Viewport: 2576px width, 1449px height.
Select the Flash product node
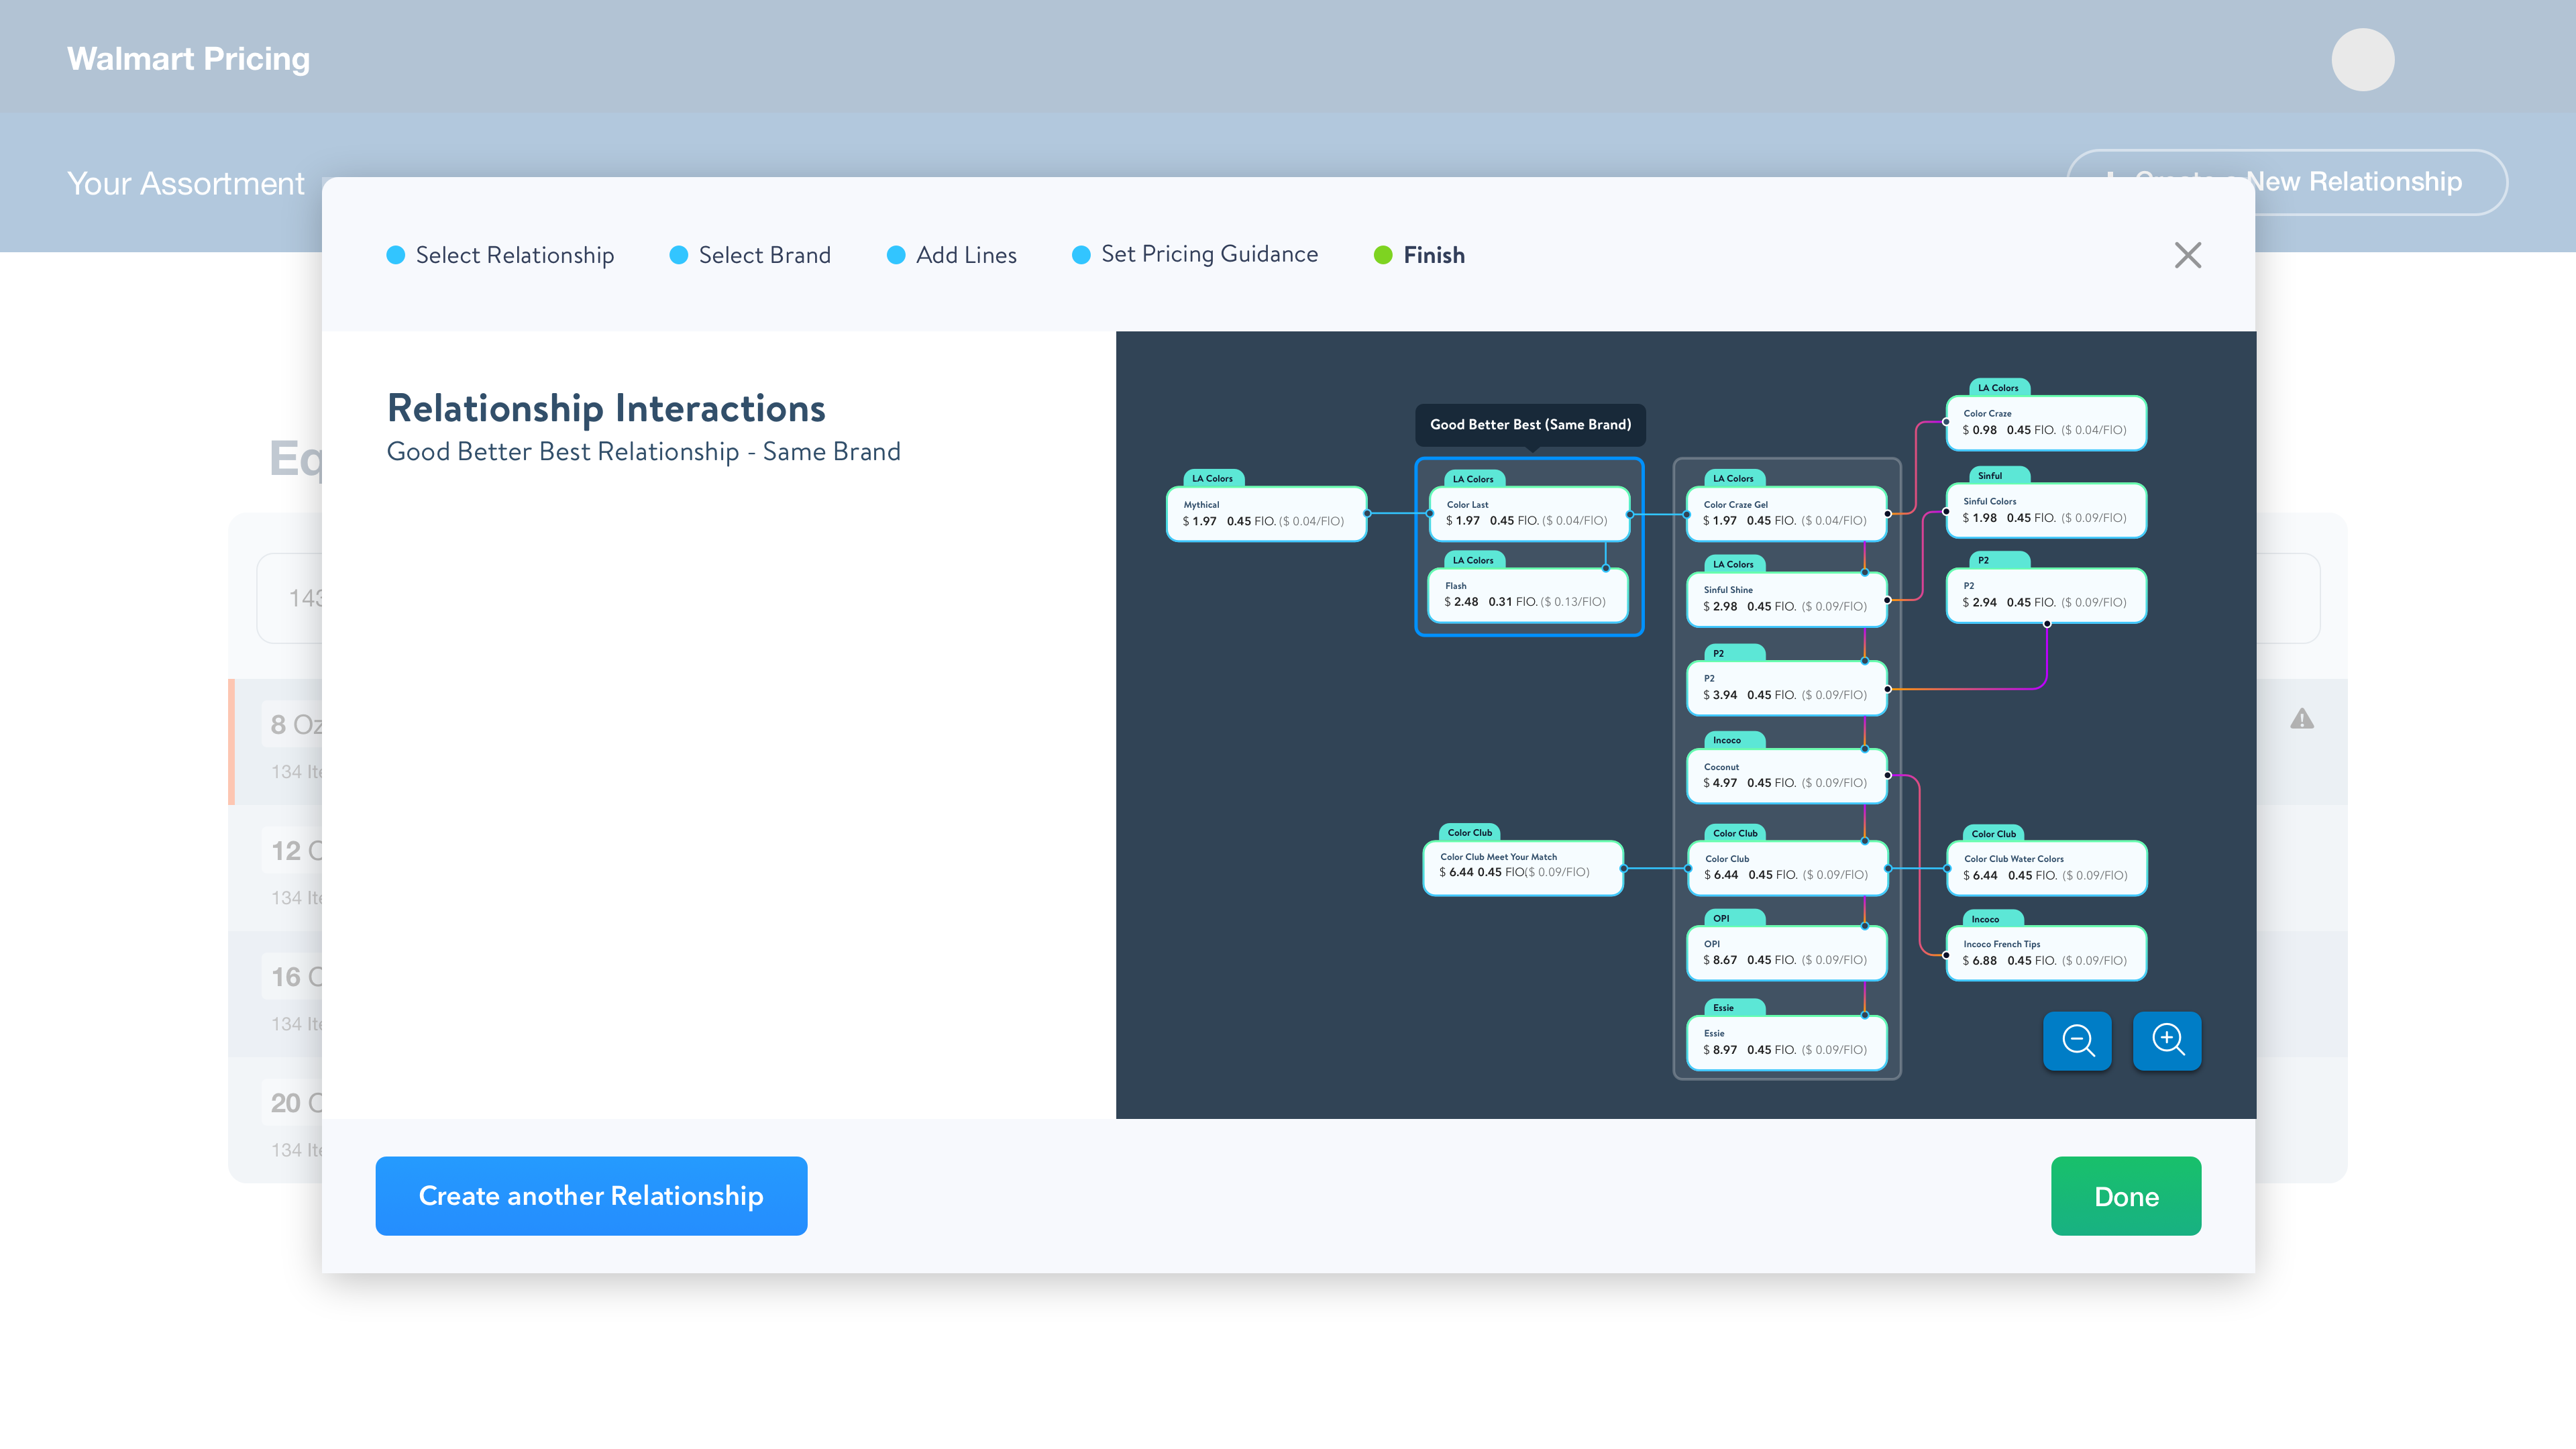pos(1528,594)
